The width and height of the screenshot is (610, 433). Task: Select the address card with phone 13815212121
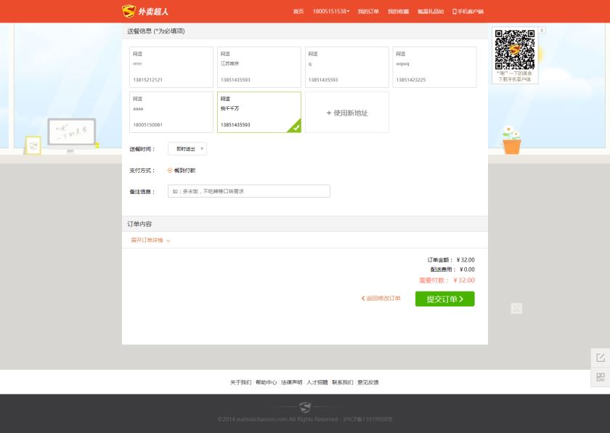coord(171,67)
